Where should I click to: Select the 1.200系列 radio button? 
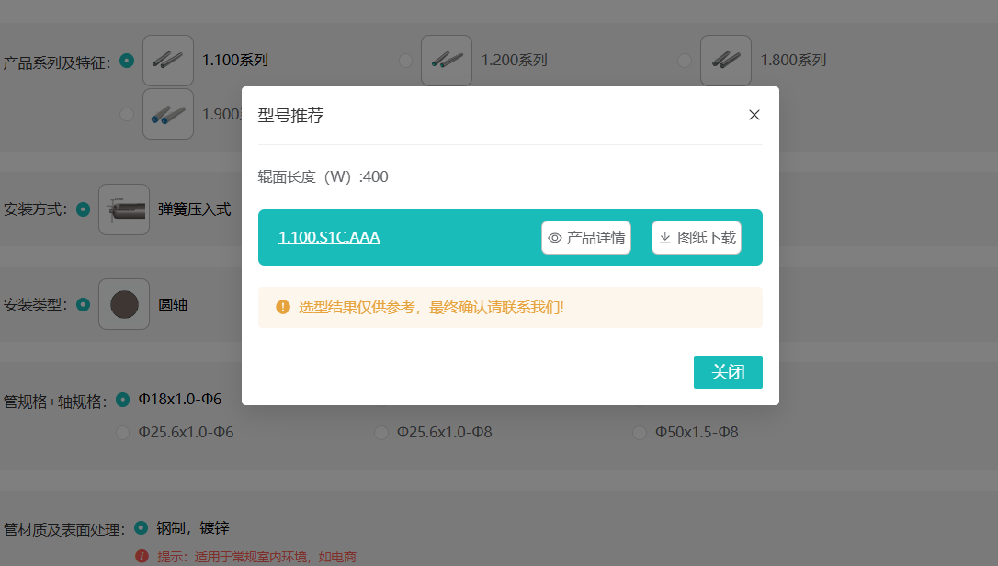(x=405, y=61)
